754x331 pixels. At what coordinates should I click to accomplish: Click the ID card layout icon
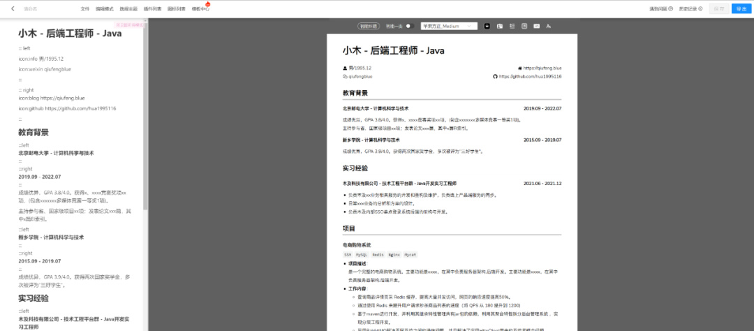pyautogui.click(x=500, y=26)
